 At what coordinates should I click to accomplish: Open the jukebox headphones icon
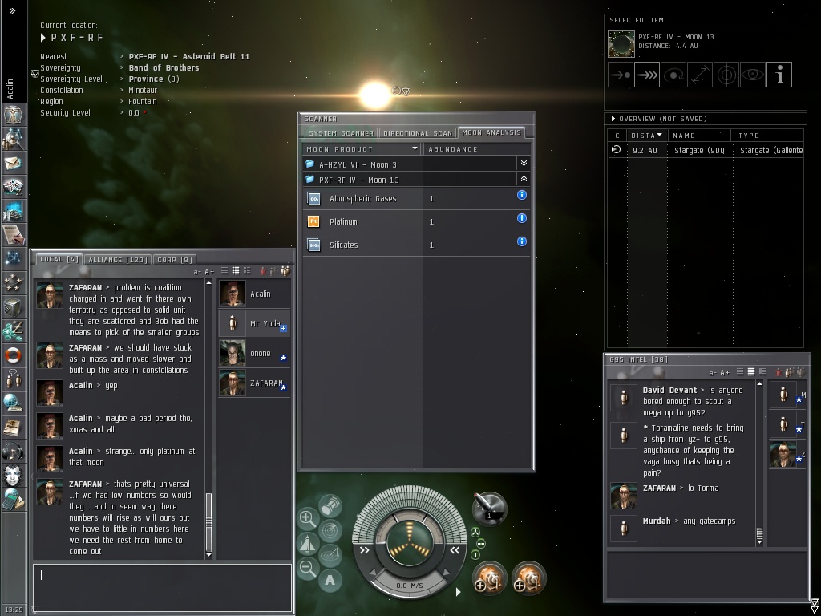(13, 451)
